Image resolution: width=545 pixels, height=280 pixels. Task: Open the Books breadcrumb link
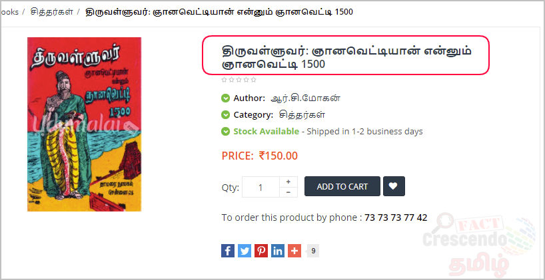[9, 12]
